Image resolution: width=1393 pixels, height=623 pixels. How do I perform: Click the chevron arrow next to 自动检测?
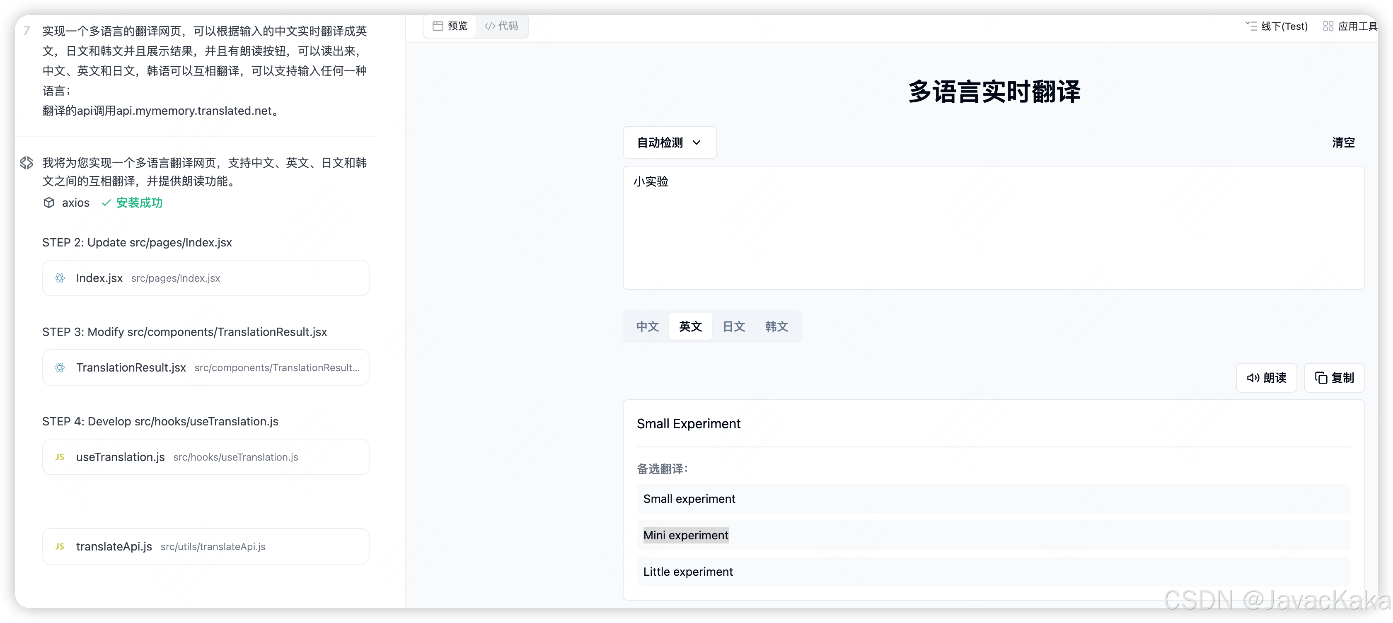coord(696,143)
